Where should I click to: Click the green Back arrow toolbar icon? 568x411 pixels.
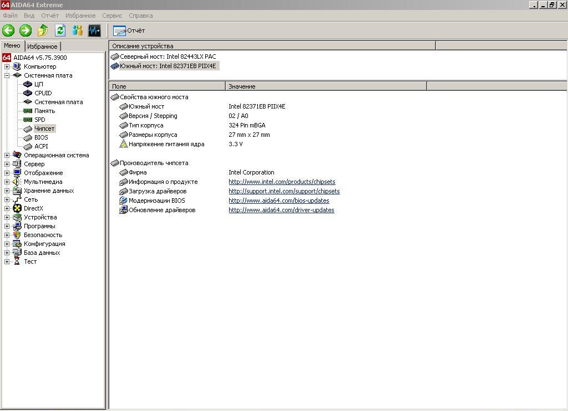[x=8, y=30]
